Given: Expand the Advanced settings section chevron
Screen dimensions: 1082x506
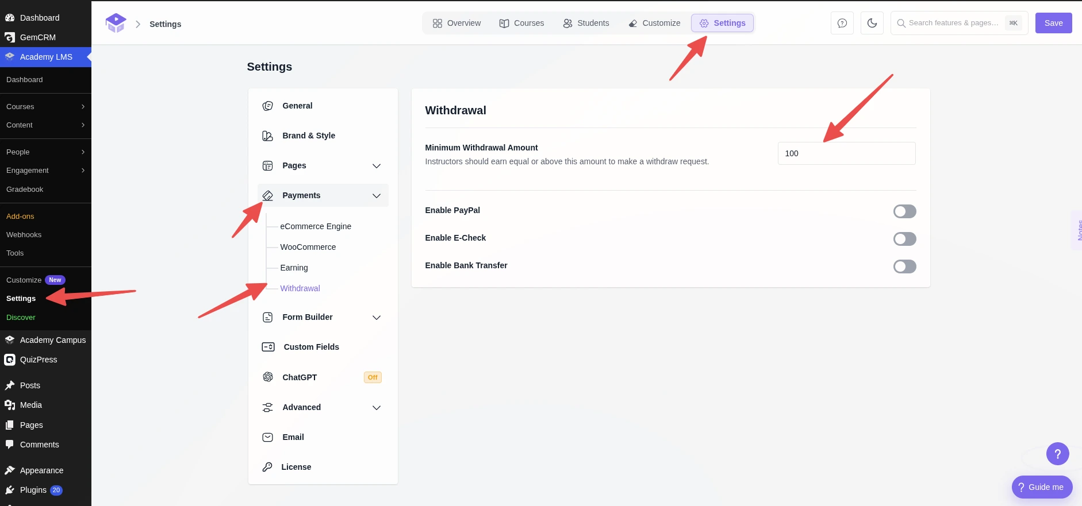Looking at the screenshot, I should click(x=377, y=408).
